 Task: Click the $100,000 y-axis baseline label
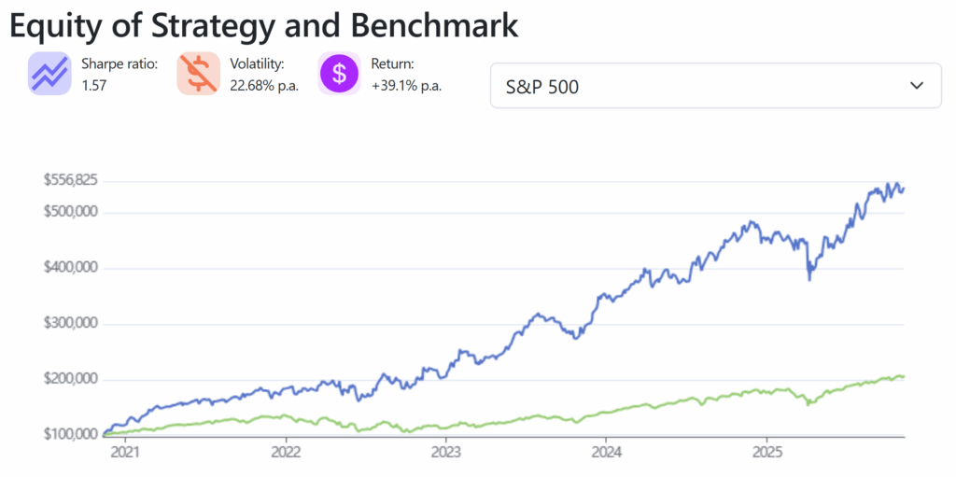pyautogui.click(x=70, y=435)
